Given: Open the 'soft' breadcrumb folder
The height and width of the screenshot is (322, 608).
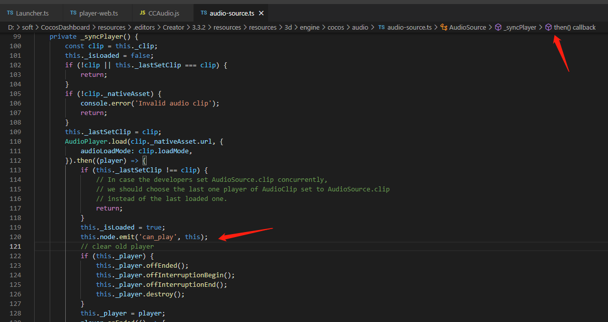Looking at the screenshot, I should tap(27, 27).
